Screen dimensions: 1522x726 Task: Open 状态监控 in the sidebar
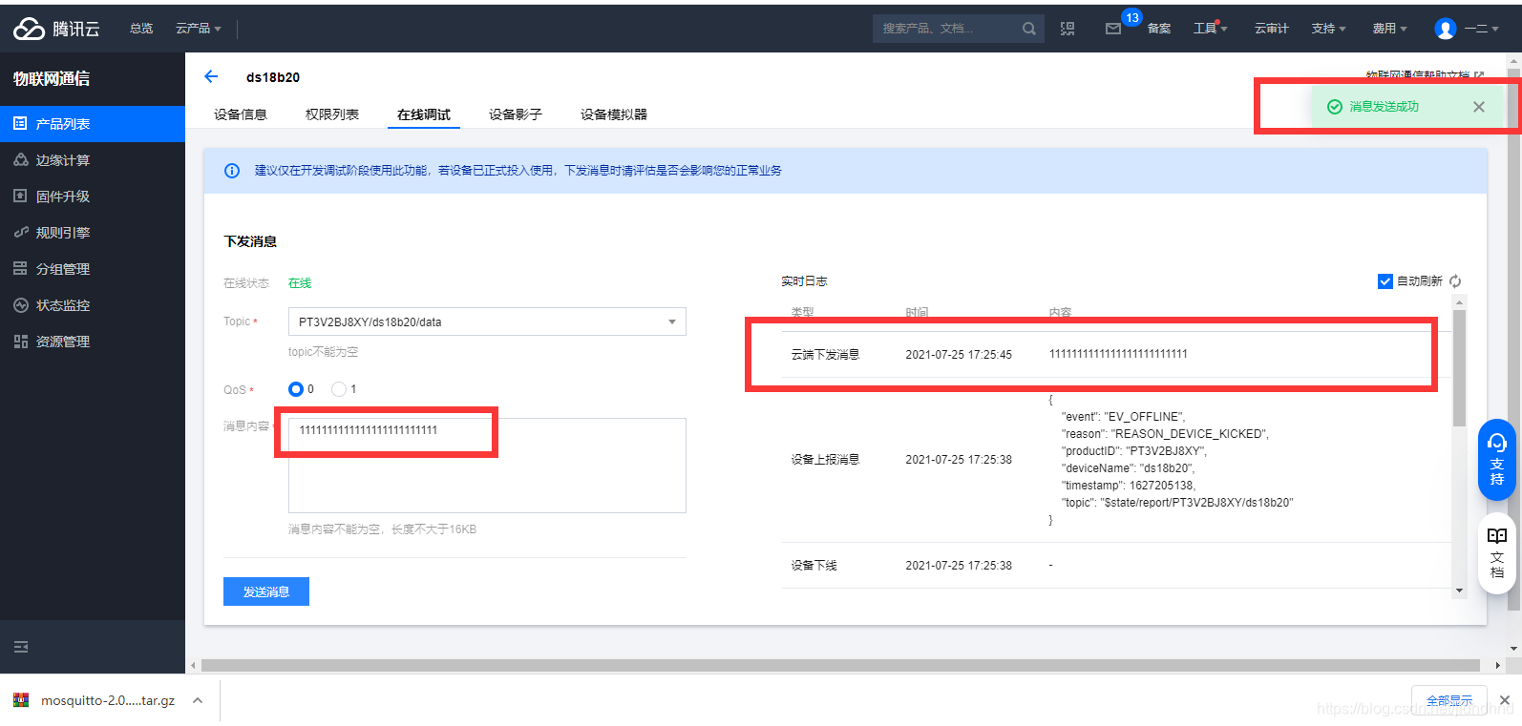click(x=93, y=305)
